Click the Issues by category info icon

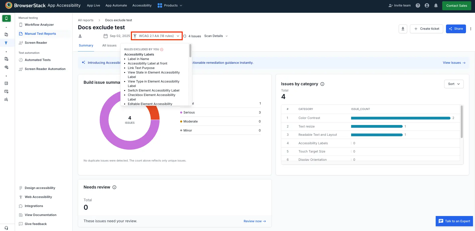322,84
